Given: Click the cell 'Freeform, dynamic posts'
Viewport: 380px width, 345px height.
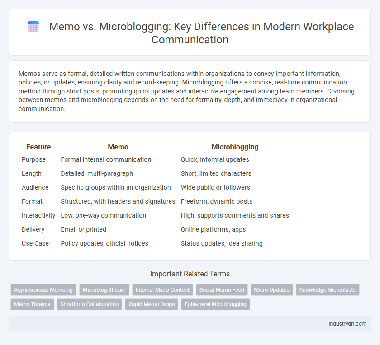Looking at the screenshot, I should (x=235, y=201).
